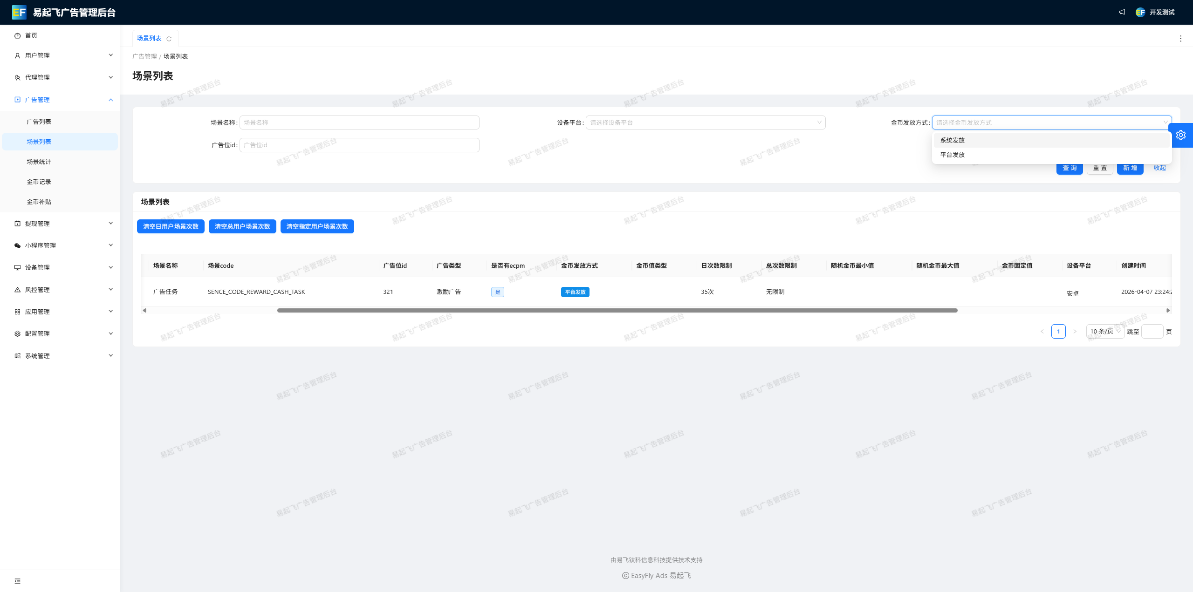The width and height of the screenshot is (1193, 592).
Task: Click the 设备管理 monitor icon
Action: click(17, 267)
